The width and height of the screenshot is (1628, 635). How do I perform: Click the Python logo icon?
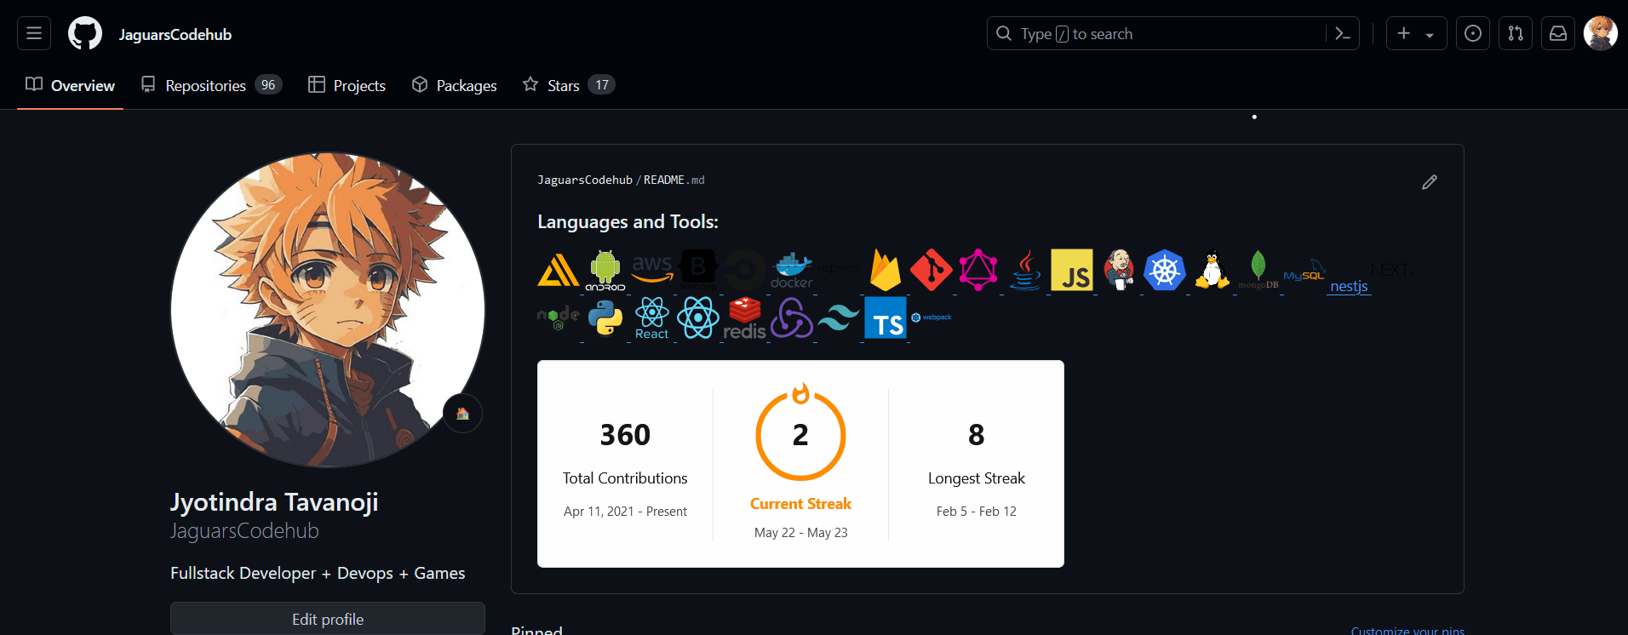605,318
